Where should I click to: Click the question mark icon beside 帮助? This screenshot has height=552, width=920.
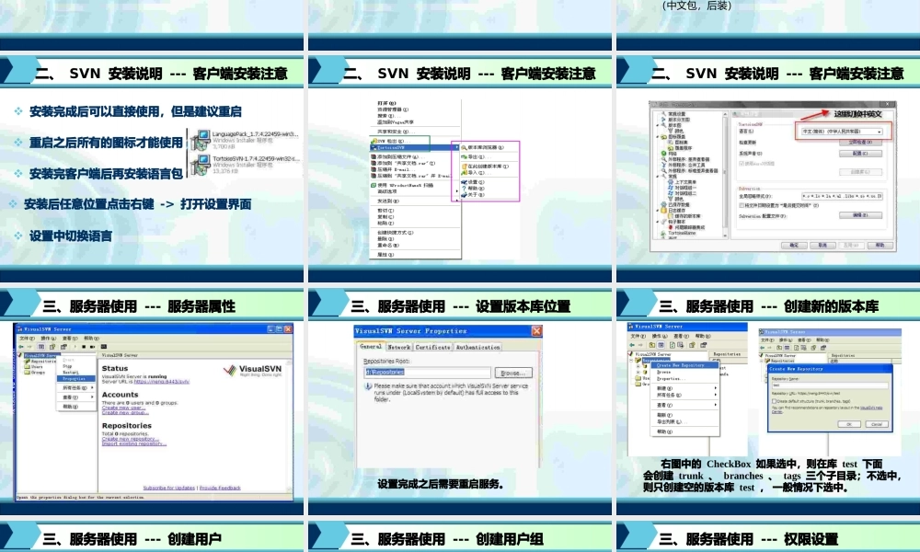[464, 189]
